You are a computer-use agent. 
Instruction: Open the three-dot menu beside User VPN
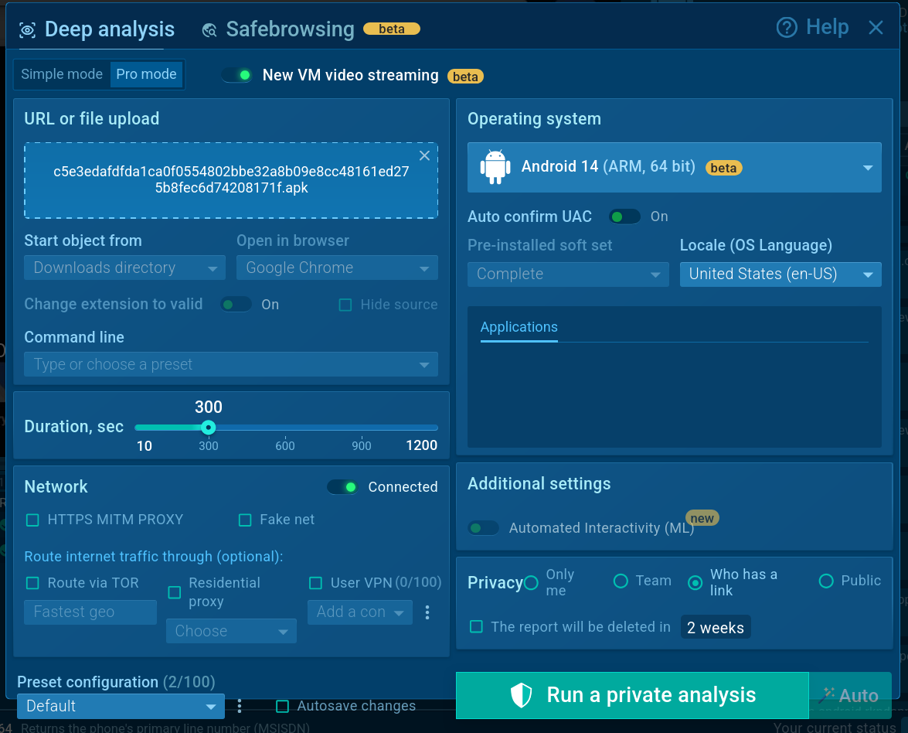[427, 612]
